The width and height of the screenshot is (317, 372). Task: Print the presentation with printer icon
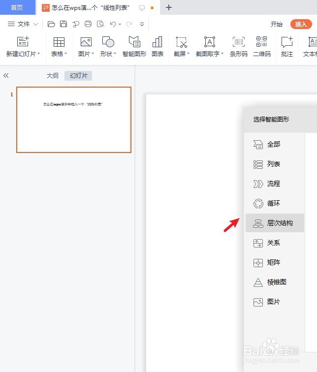pyautogui.click(x=88, y=24)
